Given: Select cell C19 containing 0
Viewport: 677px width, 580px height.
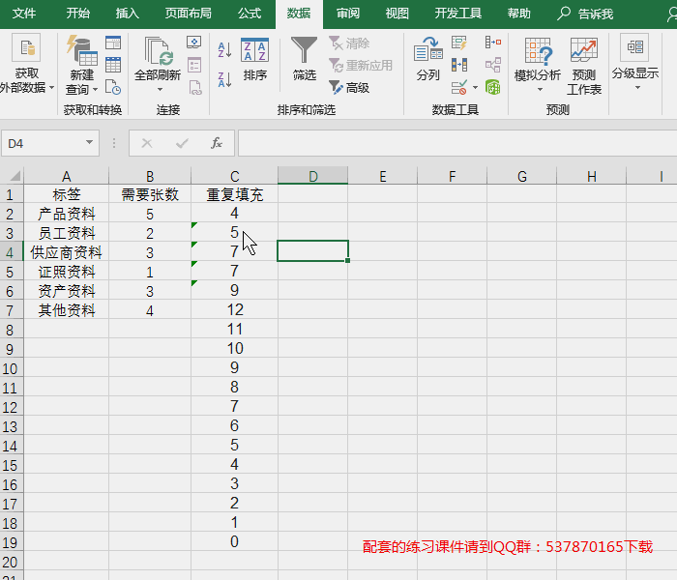Looking at the screenshot, I should [x=234, y=541].
